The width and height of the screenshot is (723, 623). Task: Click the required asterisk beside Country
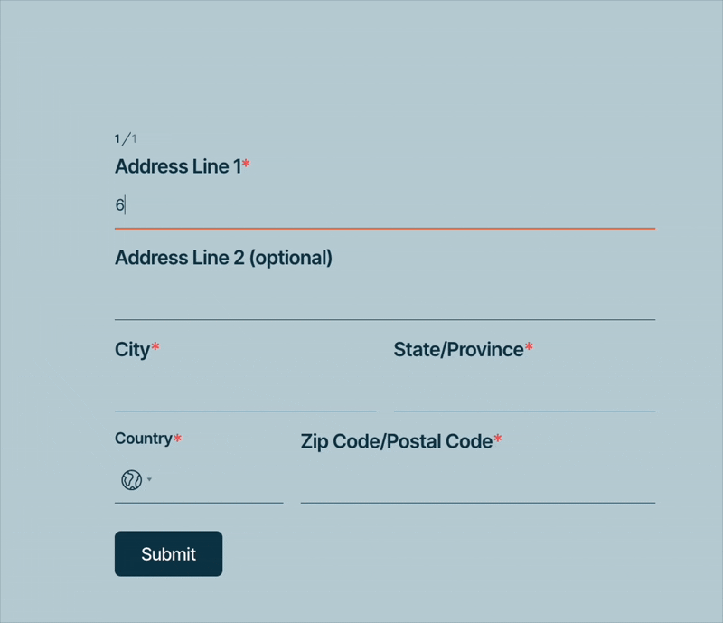click(177, 439)
